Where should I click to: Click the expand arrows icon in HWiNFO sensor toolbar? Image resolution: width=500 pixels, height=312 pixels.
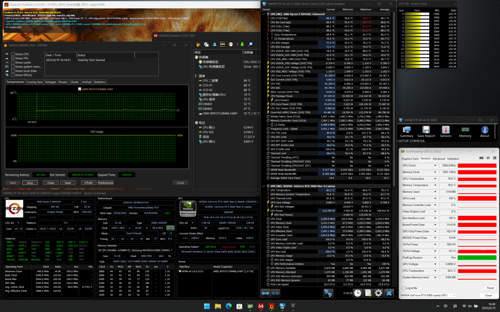pos(265,293)
